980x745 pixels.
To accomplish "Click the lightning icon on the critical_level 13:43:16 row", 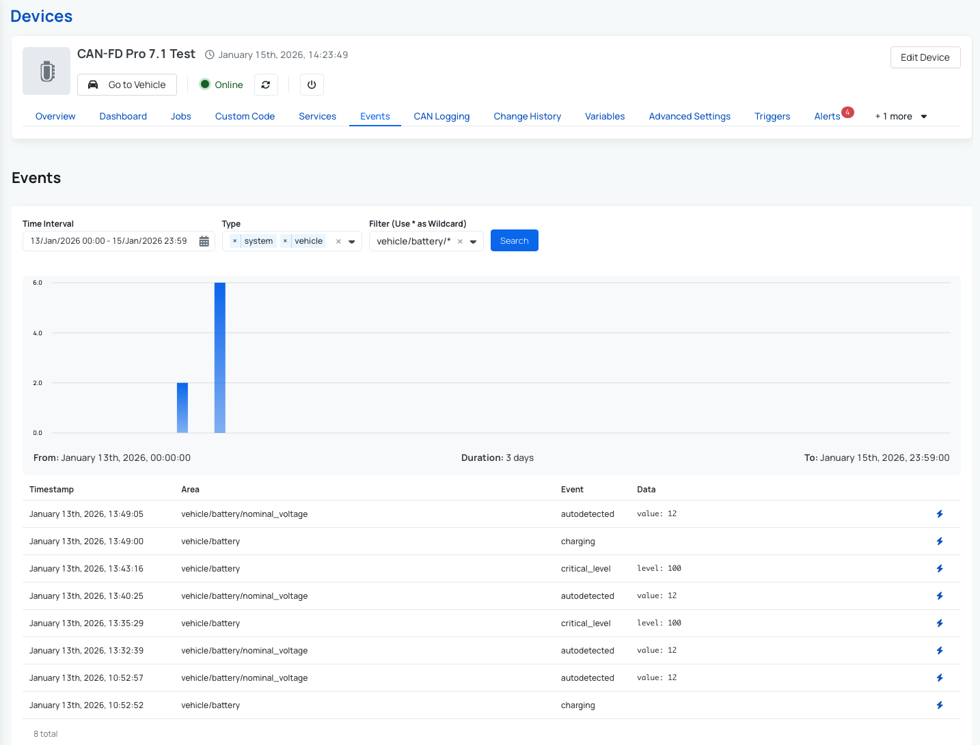I will pos(939,568).
